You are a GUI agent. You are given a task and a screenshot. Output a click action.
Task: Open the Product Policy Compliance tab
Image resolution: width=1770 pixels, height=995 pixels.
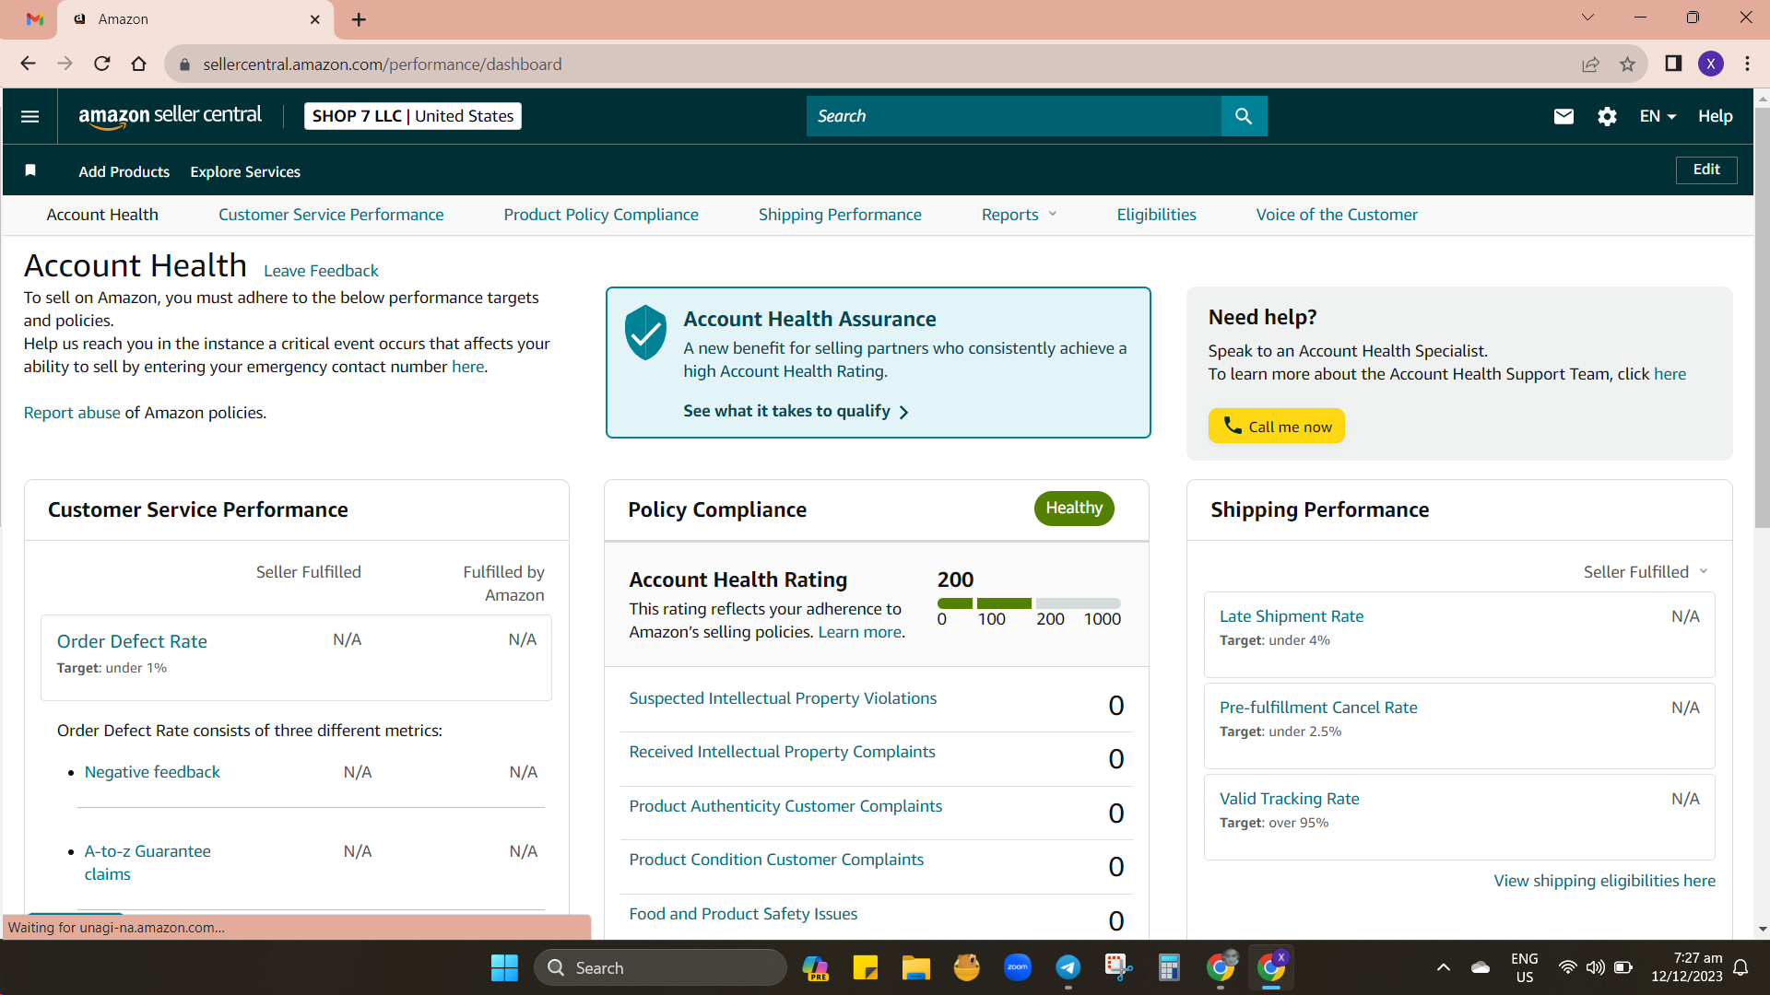click(x=601, y=215)
